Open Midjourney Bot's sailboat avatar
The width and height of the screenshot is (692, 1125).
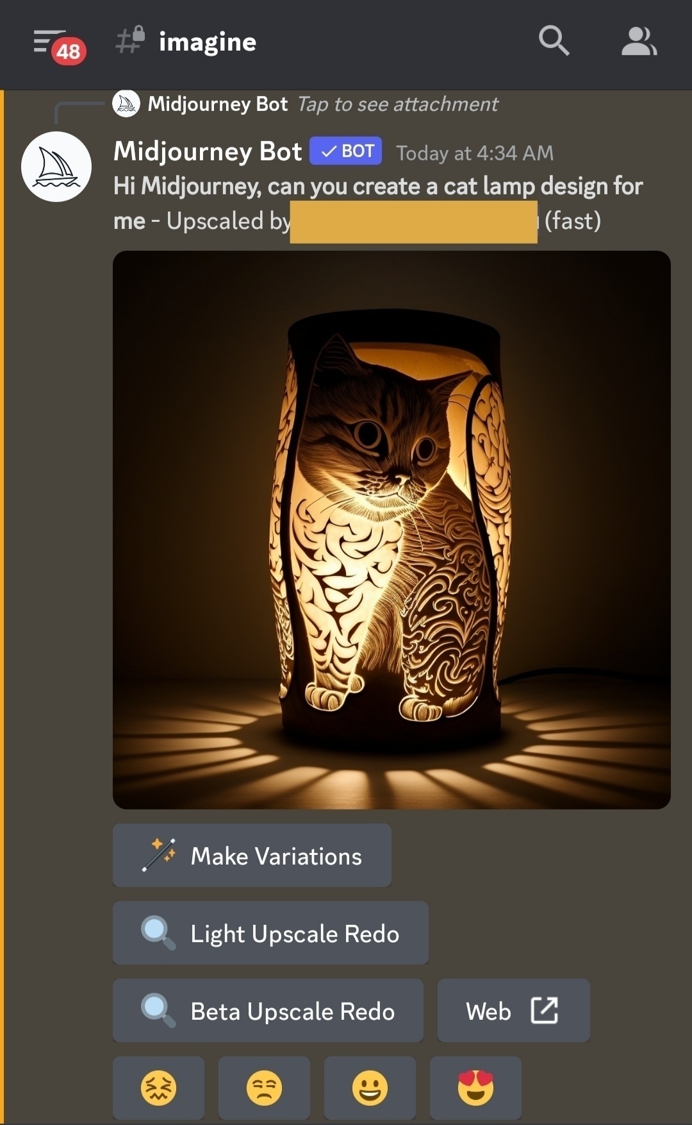coord(56,167)
